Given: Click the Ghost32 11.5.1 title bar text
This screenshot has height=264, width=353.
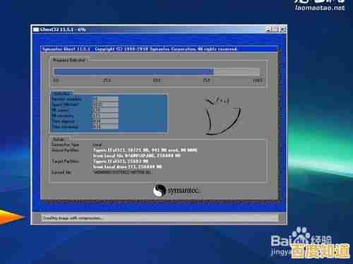Looking at the screenshot, I should pos(63,30).
